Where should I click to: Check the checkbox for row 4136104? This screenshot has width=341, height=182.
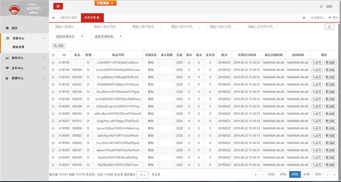tap(53, 70)
